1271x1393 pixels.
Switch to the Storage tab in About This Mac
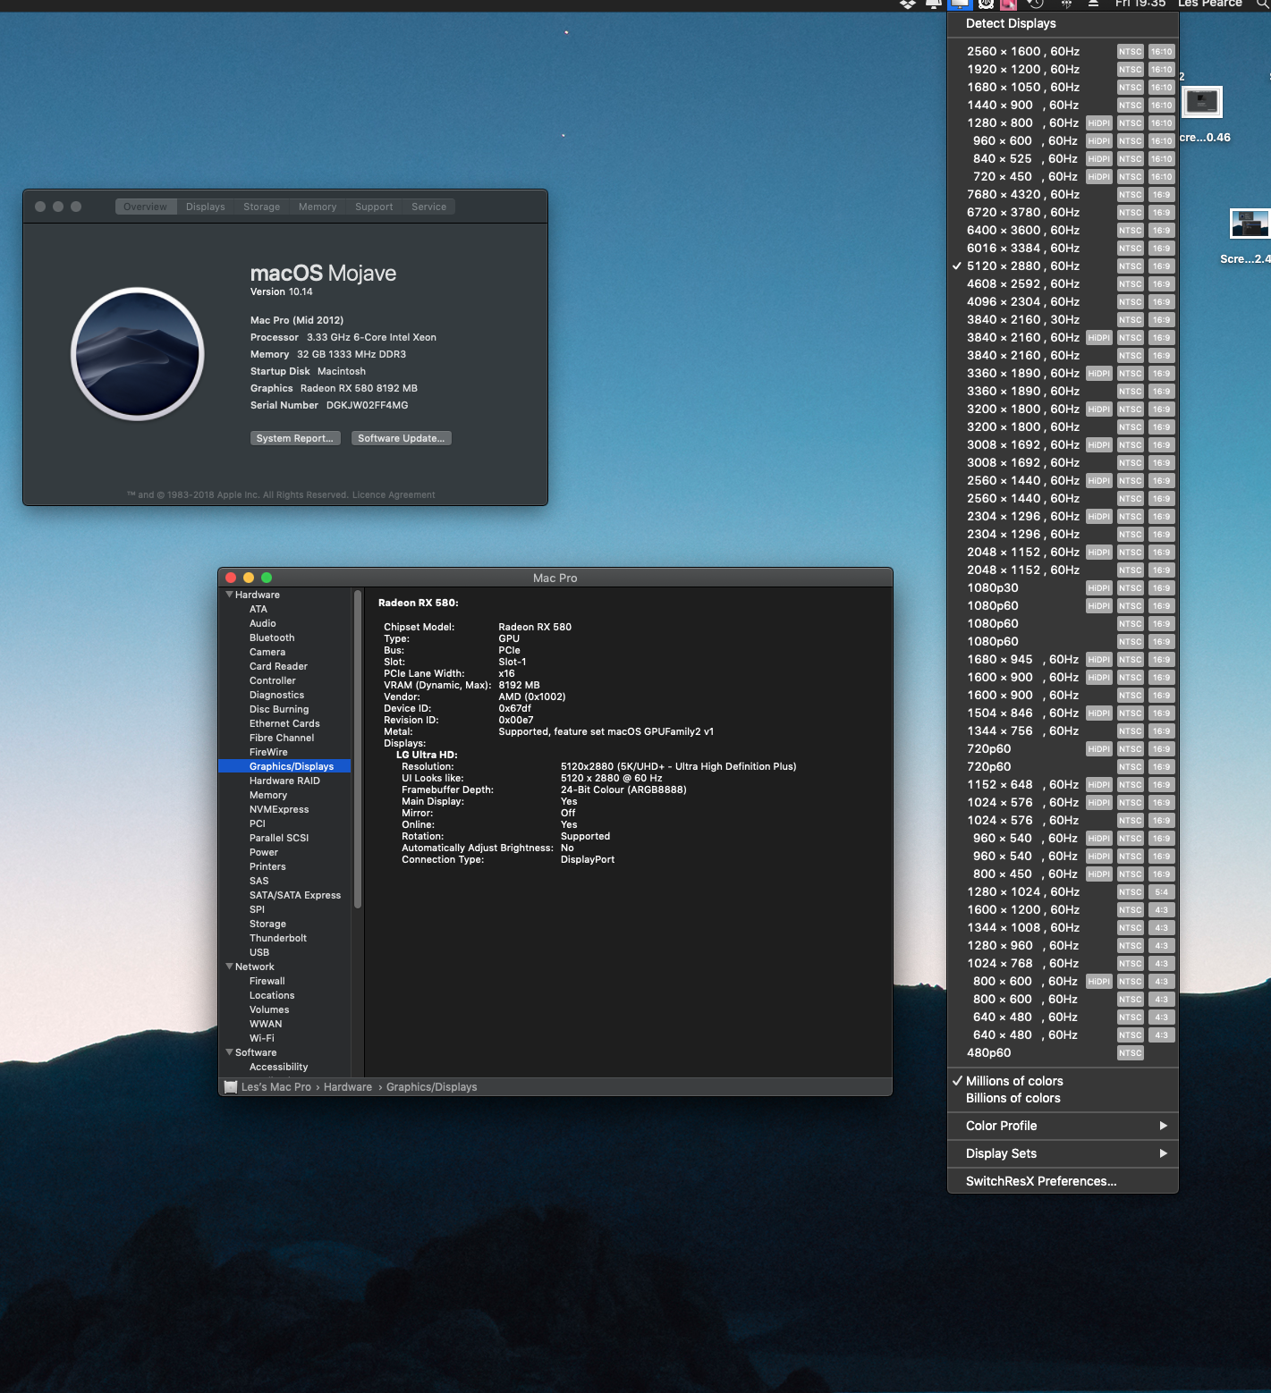click(262, 207)
